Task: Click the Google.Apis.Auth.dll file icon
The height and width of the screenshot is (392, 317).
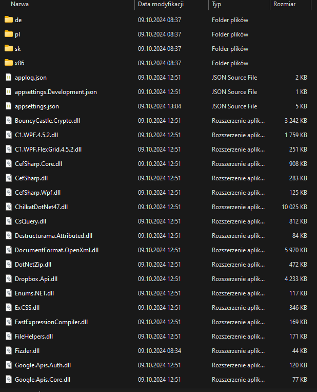Action: click(x=9, y=365)
